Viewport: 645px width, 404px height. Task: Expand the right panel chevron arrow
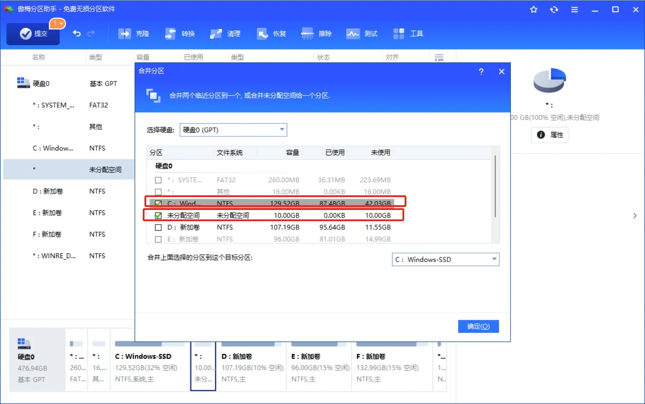pyautogui.click(x=635, y=216)
